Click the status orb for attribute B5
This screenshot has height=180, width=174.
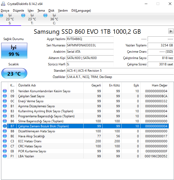[5, 116]
